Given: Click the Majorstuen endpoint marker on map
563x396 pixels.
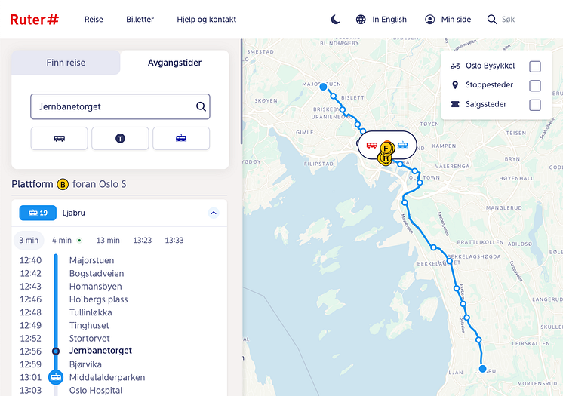Looking at the screenshot, I should [x=324, y=87].
